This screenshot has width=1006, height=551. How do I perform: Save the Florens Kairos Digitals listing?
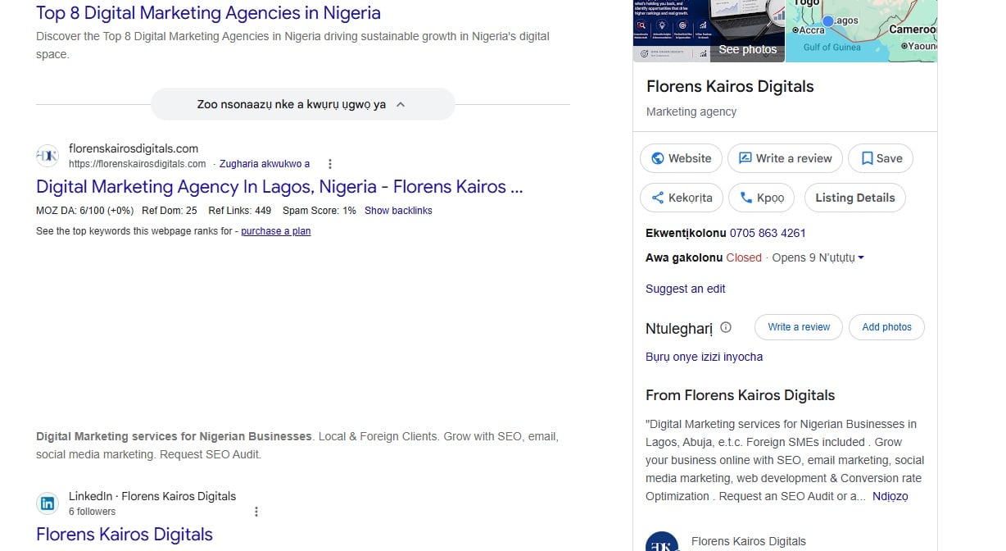881,158
